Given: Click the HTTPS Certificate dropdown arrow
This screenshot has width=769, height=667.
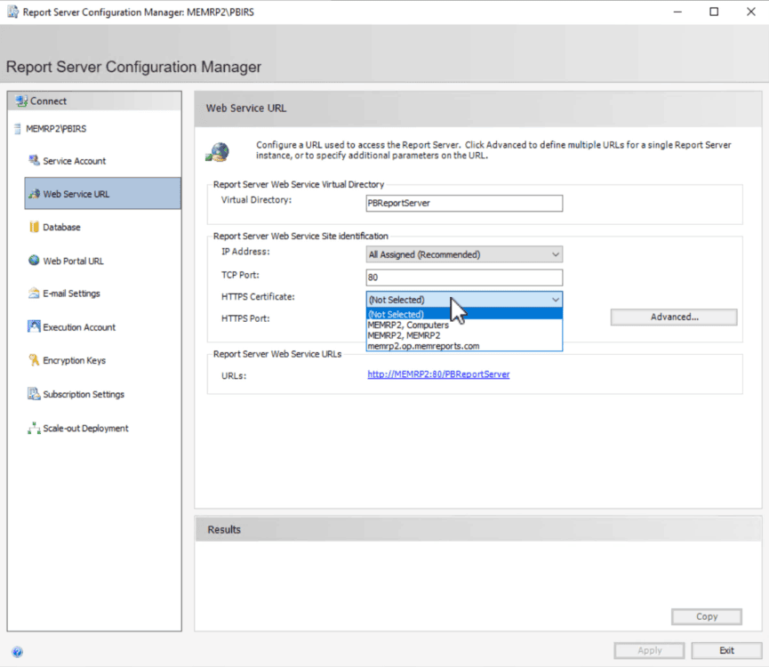Looking at the screenshot, I should click(555, 300).
